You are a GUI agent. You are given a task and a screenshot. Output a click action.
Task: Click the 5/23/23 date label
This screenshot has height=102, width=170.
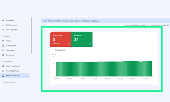coord(145,79)
